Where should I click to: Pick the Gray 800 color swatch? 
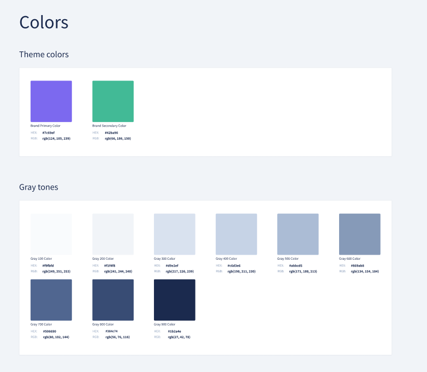[x=113, y=300]
